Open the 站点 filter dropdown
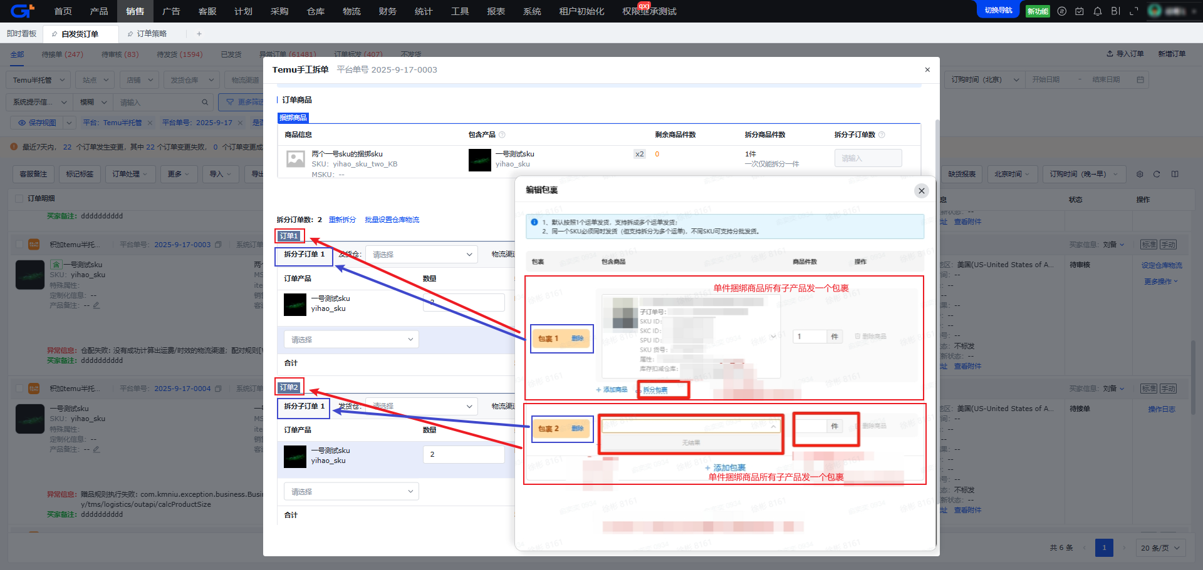This screenshot has height=570, width=1203. (95, 80)
